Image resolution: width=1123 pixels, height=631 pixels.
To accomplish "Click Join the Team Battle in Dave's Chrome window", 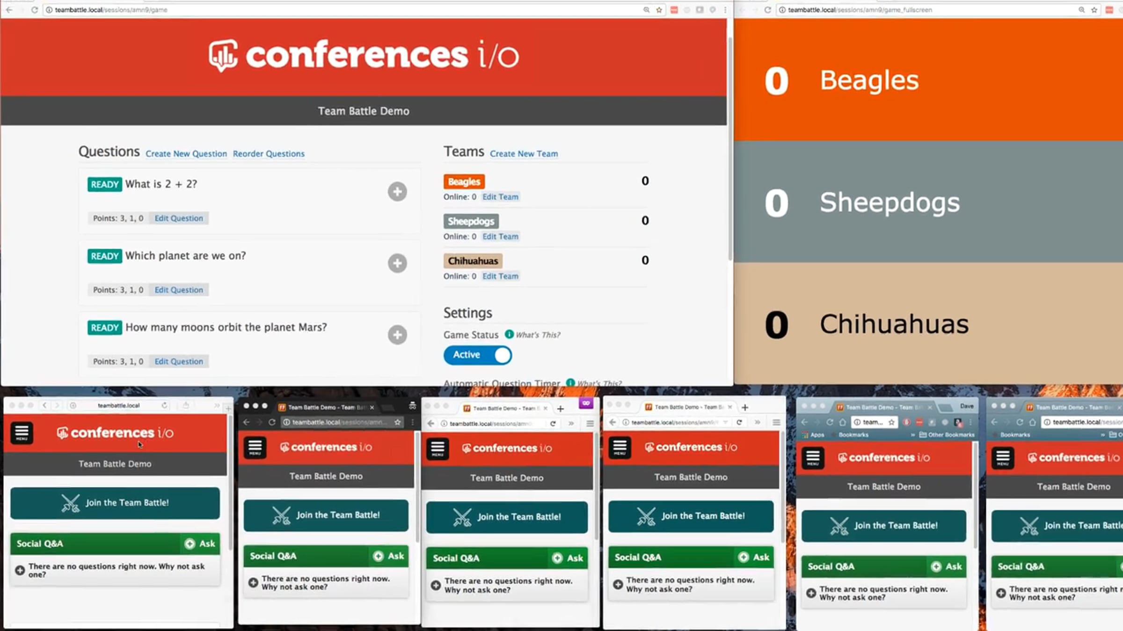I will click(x=884, y=526).
